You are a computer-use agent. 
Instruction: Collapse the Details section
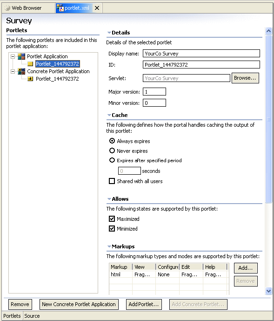click(109, 33)
